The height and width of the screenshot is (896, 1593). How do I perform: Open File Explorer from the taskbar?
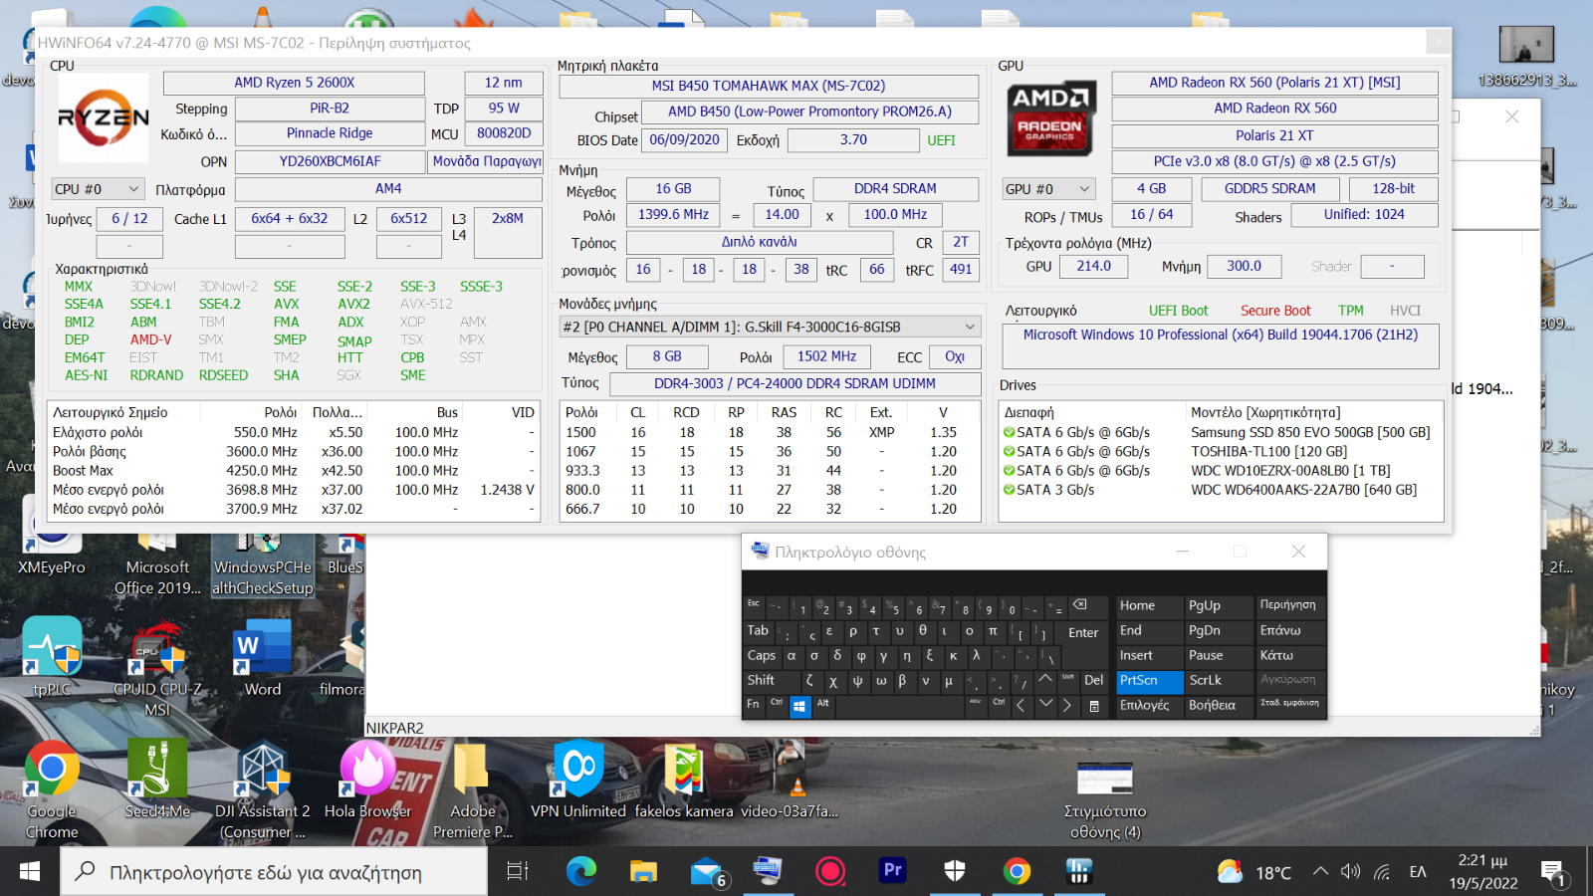point(643,872)
